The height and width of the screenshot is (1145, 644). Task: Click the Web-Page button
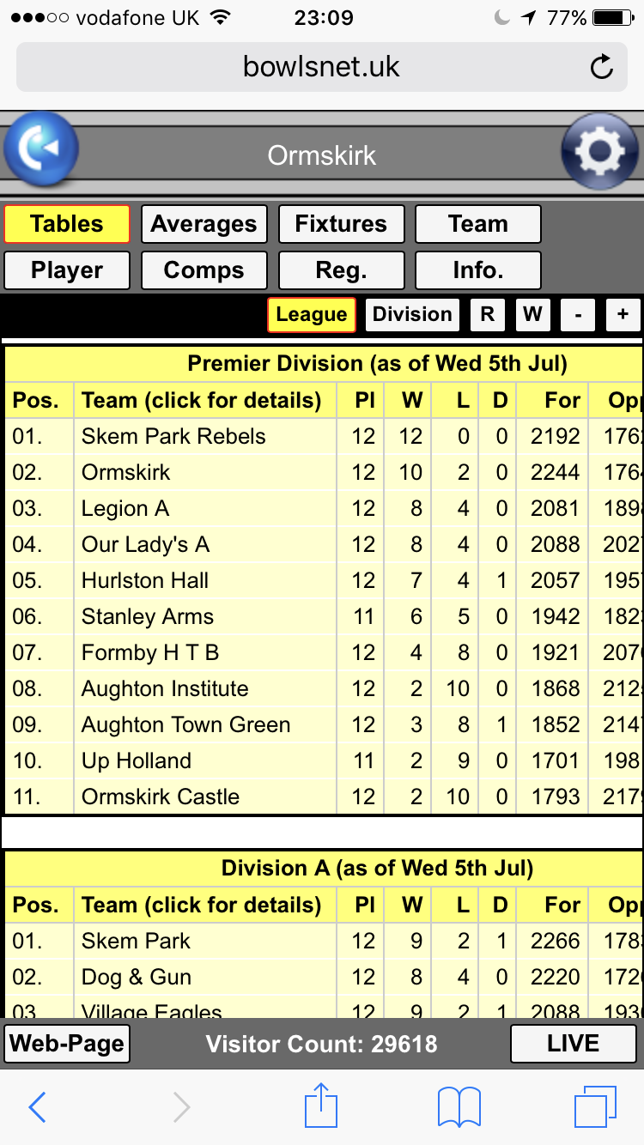(67, 1044)
